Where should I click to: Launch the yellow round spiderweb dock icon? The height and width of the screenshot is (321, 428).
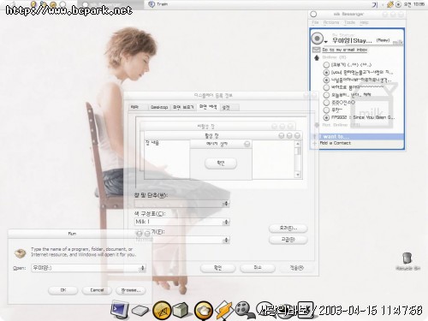[x=161, y=310]
